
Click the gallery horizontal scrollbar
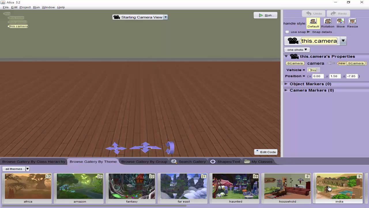point(94,206)
